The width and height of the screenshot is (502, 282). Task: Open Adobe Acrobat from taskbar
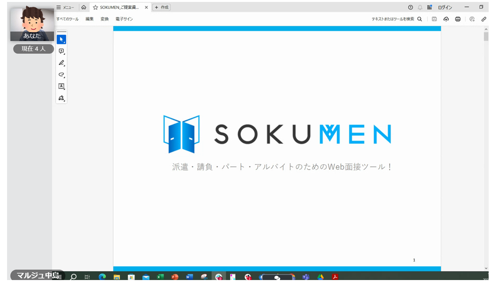coord(335,277)
